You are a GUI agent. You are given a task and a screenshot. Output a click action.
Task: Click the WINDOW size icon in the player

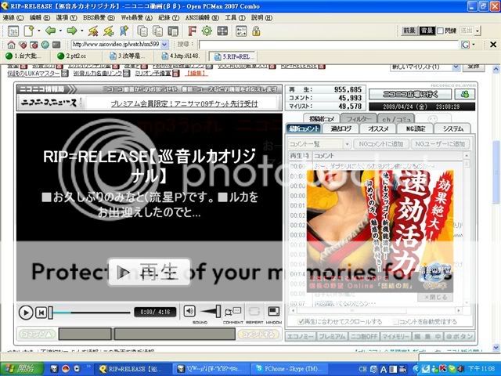[273, 311]
